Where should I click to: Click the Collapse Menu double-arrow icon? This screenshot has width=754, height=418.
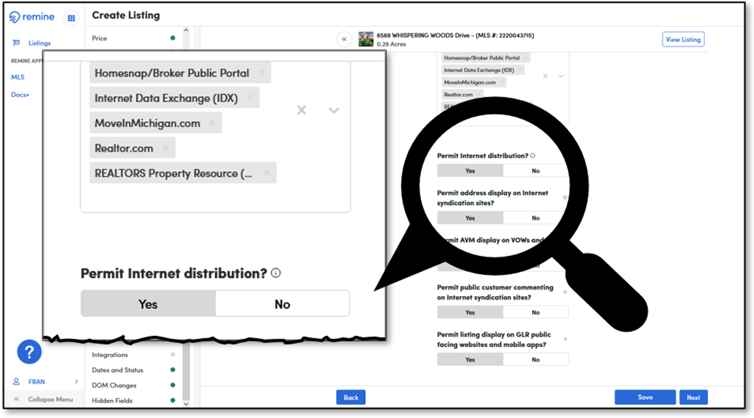16,399
